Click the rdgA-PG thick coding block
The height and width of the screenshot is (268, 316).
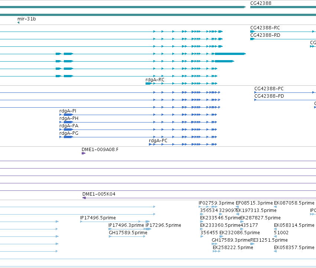click(x=68, y=137)
